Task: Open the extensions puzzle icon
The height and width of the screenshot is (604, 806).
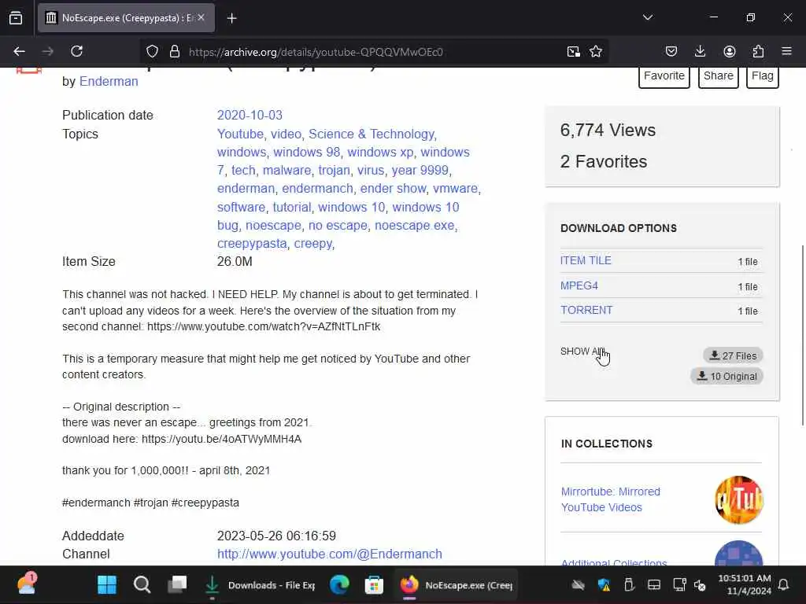Action: [758, 51]
